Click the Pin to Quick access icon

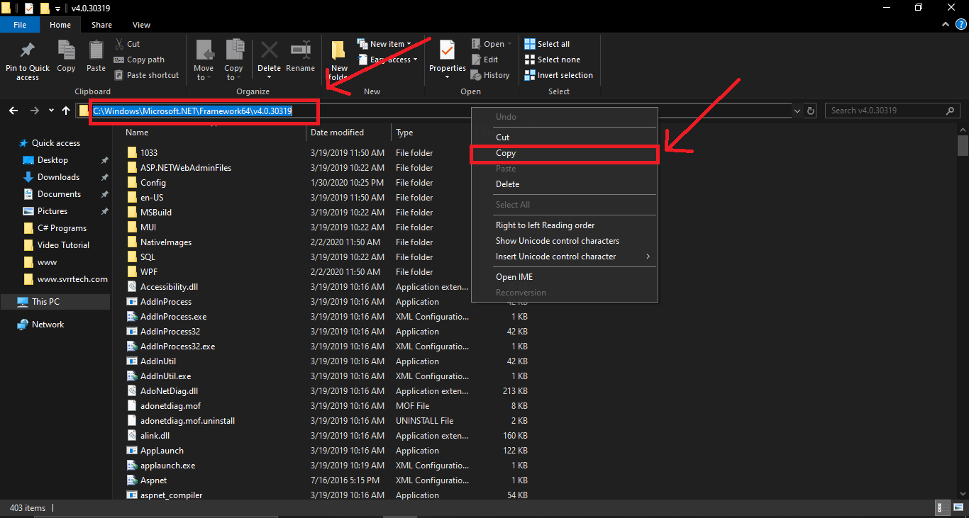[x=28, y=50]
